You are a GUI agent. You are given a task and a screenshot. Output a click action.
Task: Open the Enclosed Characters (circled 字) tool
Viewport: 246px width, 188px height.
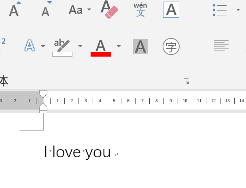(171, 46)
